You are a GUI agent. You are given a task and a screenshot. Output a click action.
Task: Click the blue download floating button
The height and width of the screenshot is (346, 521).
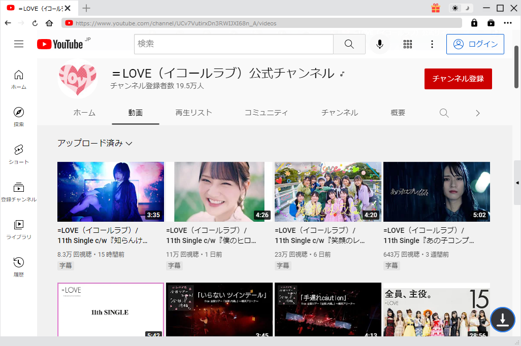(502, 320)
